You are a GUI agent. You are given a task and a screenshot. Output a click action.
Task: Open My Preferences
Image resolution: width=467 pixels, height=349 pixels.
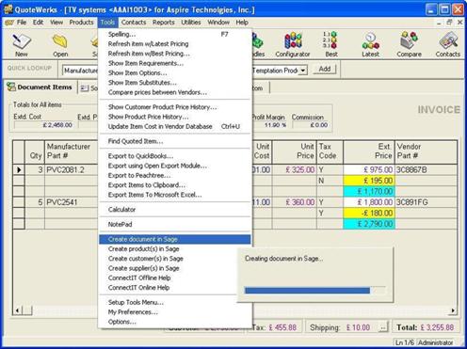click(x=175, y=312)
